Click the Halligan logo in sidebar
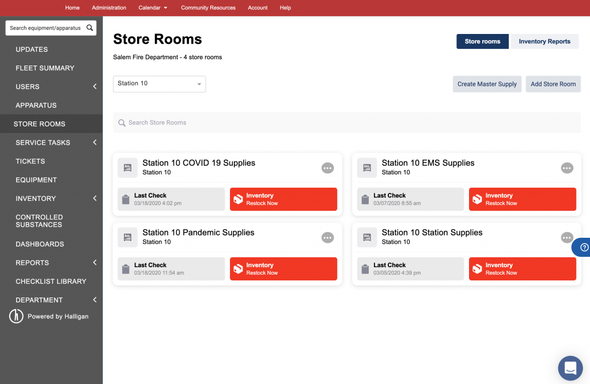 [x=17, y=316]
